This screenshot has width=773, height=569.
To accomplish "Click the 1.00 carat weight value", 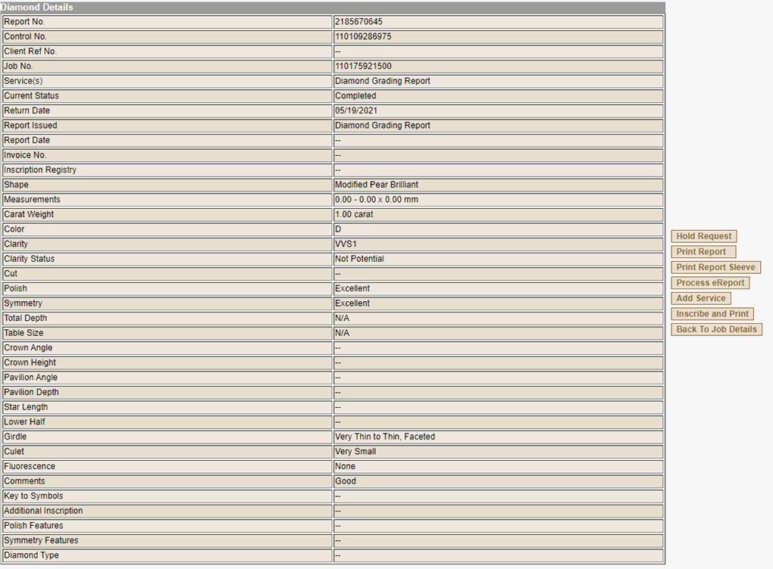I will point(353,214).
